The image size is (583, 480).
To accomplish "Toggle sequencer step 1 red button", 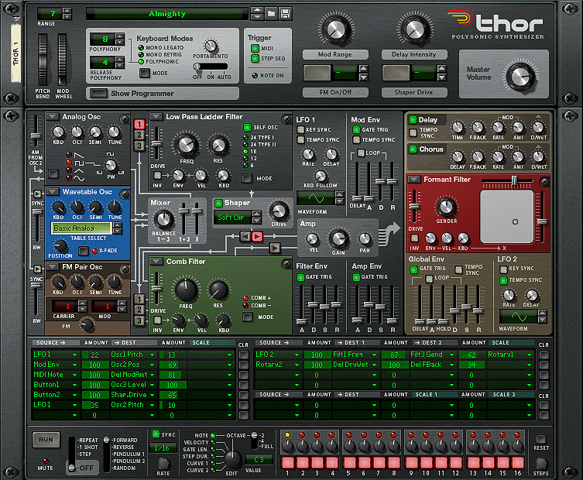I will click(x=287, y=462).
